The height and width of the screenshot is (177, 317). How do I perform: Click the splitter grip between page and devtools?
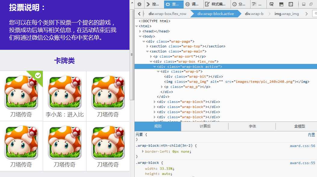tap(132, 54)
